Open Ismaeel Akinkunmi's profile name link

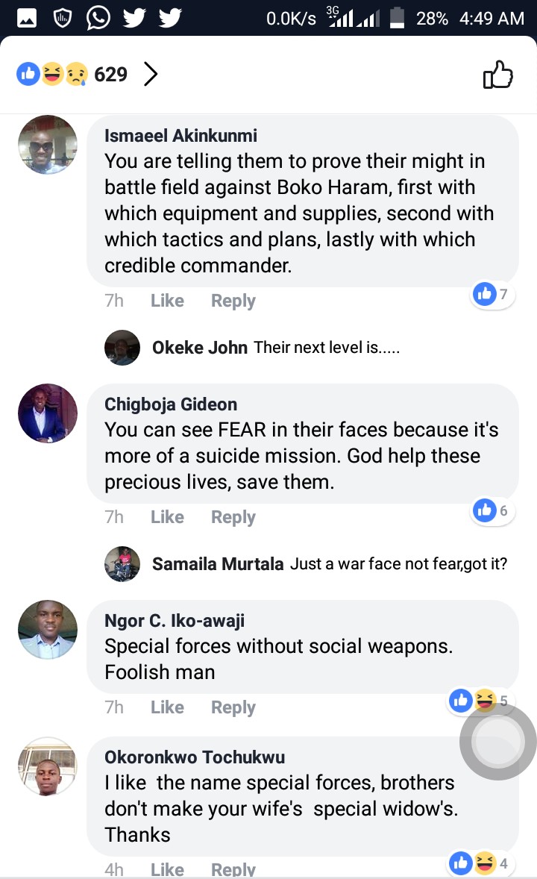point(180,136)
